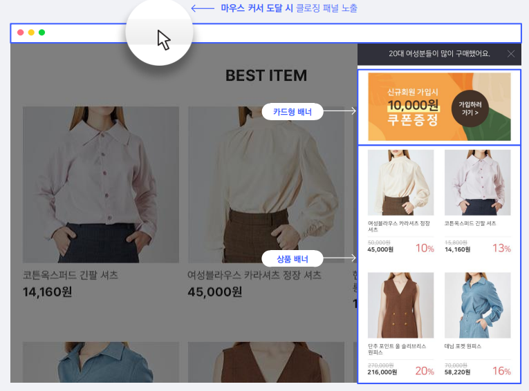Click the 14,160원 price in side panel
The width and height of the screenshot is (529, 391).
click(x=457, y=249)
